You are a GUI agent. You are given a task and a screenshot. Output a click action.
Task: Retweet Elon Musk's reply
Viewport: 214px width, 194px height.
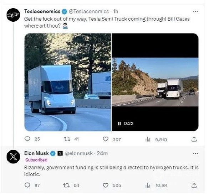[x=66, y=185]
